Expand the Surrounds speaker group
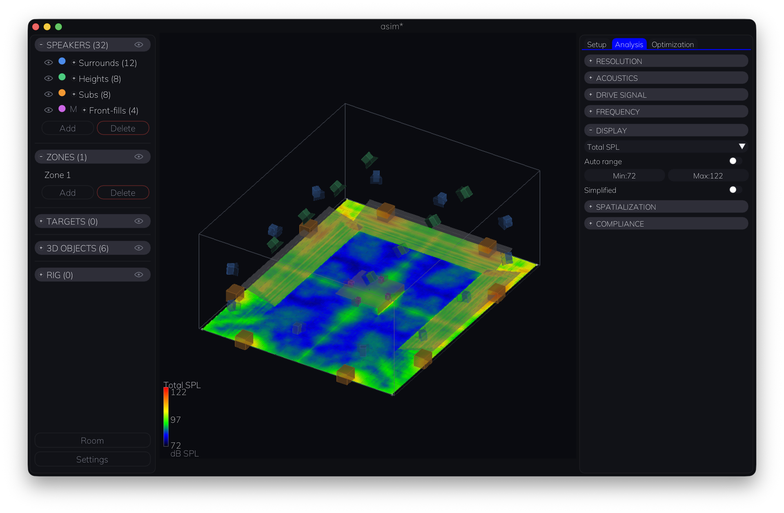The width and height of the screenshot is (784, 513). click(74, 62)
